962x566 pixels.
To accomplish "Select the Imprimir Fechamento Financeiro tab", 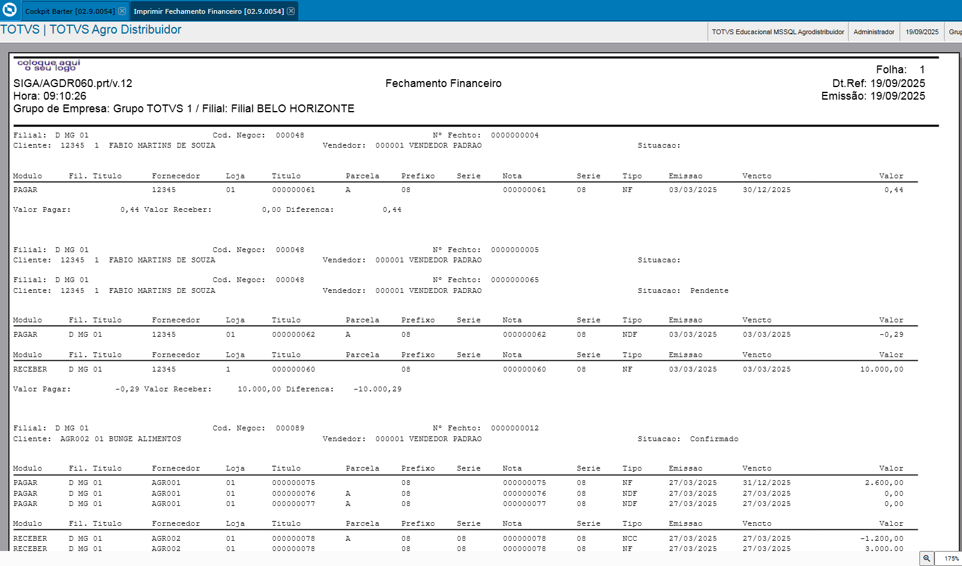I will coord(208,11).
